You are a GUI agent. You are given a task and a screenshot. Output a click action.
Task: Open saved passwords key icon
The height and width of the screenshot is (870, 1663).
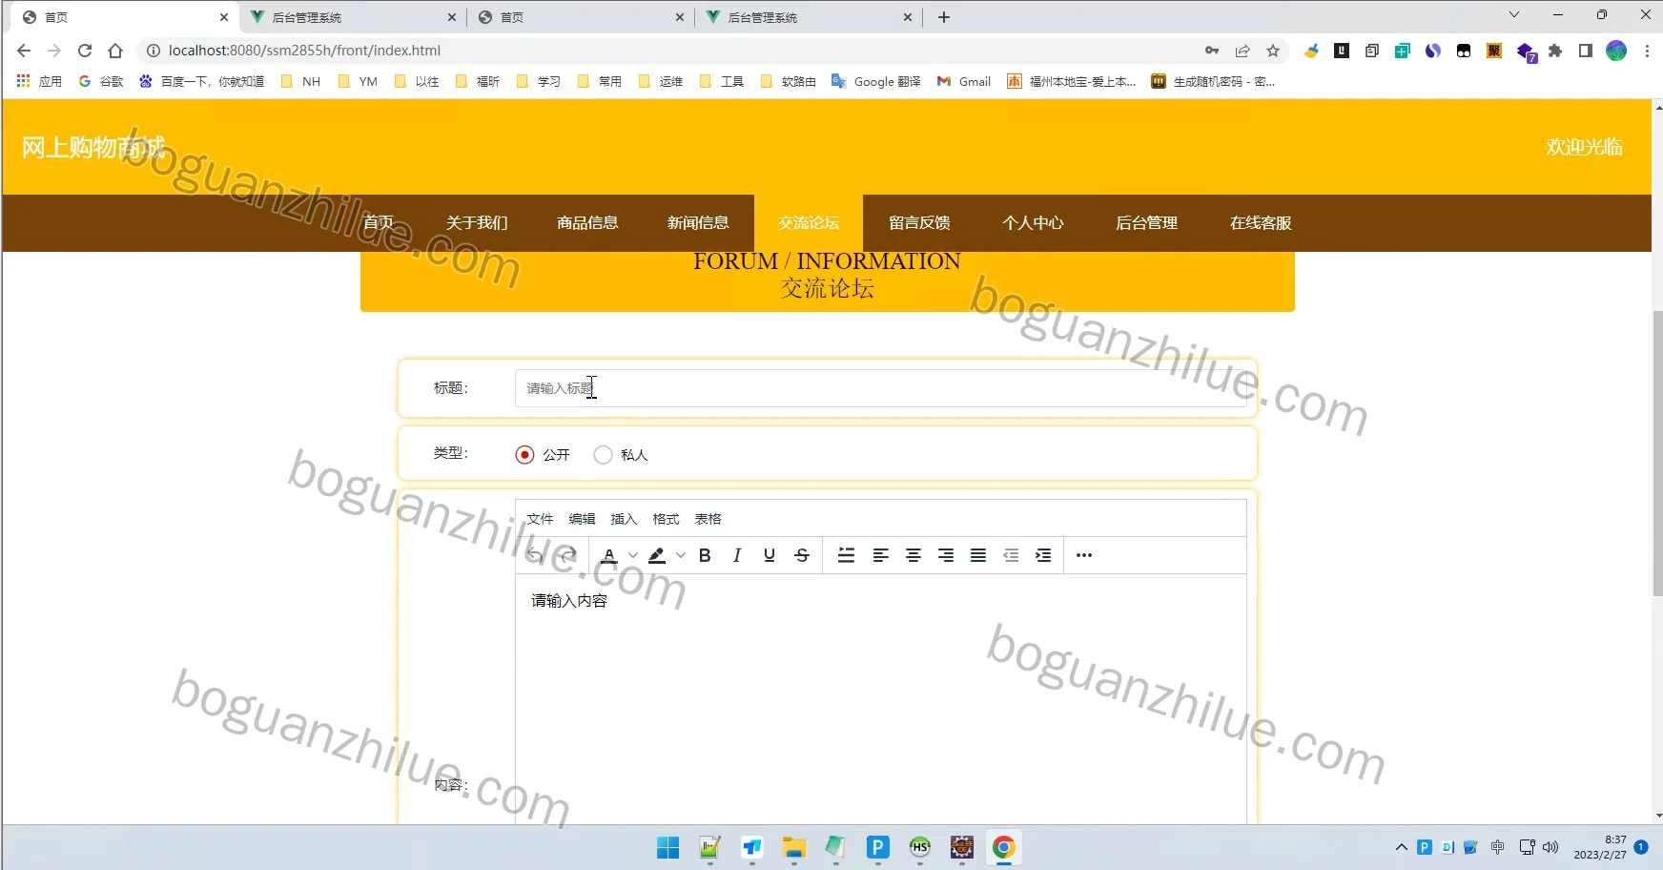click(x=1212, y=51)
